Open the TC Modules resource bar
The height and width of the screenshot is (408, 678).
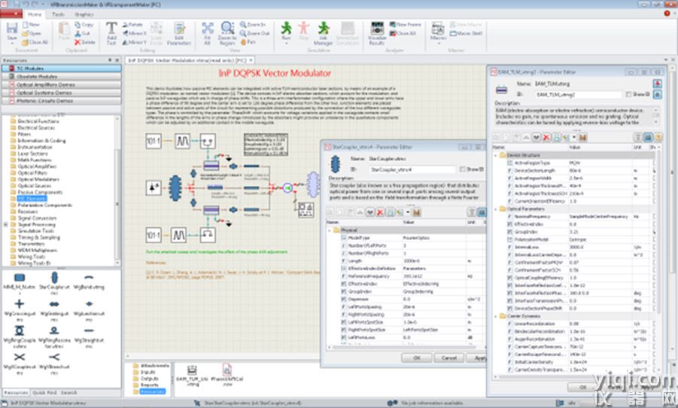61,69
